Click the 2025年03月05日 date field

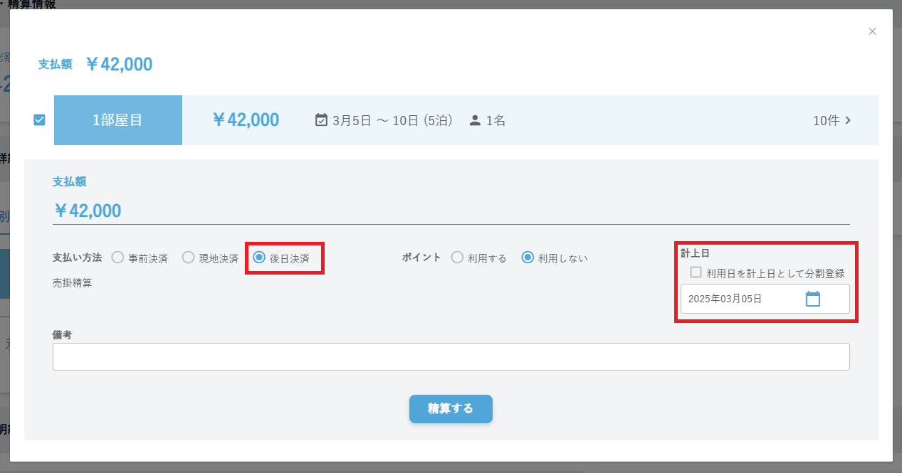[x=765, y=299]
